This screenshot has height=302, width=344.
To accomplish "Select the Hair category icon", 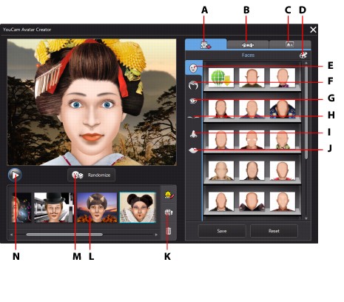I will click(193, 85).
